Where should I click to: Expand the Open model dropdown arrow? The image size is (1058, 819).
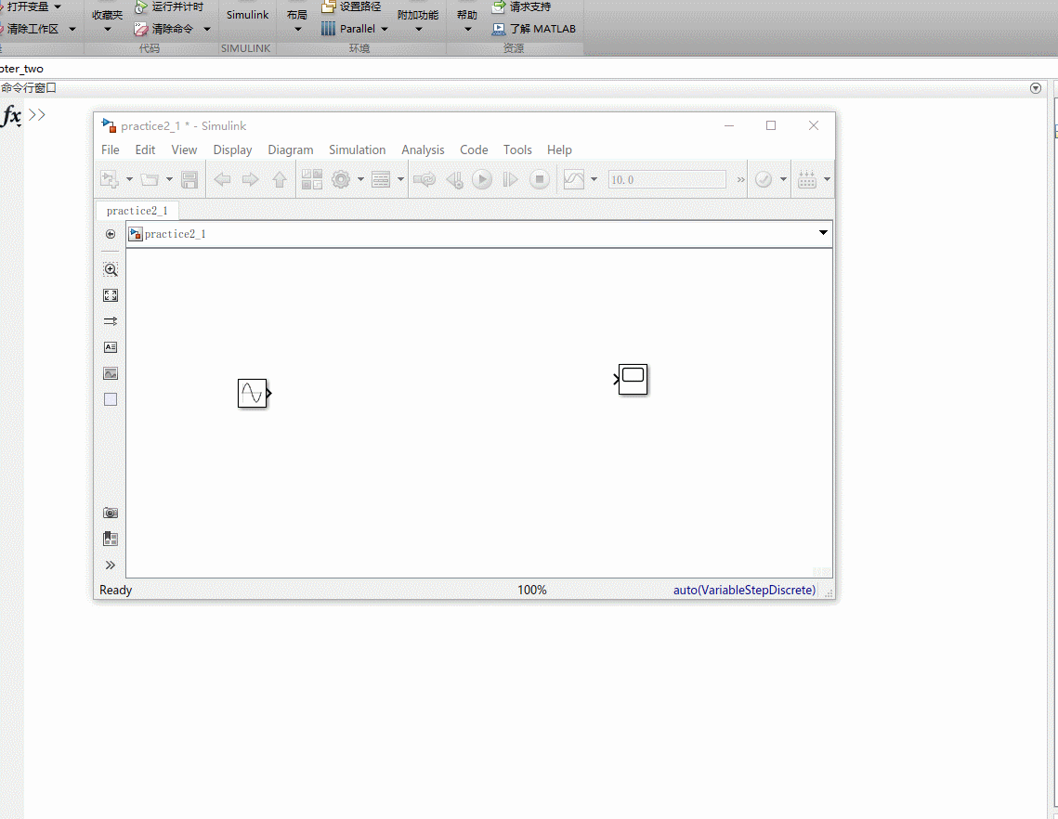[169, 179]
